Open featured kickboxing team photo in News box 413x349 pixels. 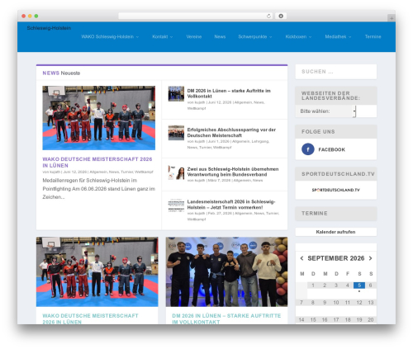coord(98,118)
